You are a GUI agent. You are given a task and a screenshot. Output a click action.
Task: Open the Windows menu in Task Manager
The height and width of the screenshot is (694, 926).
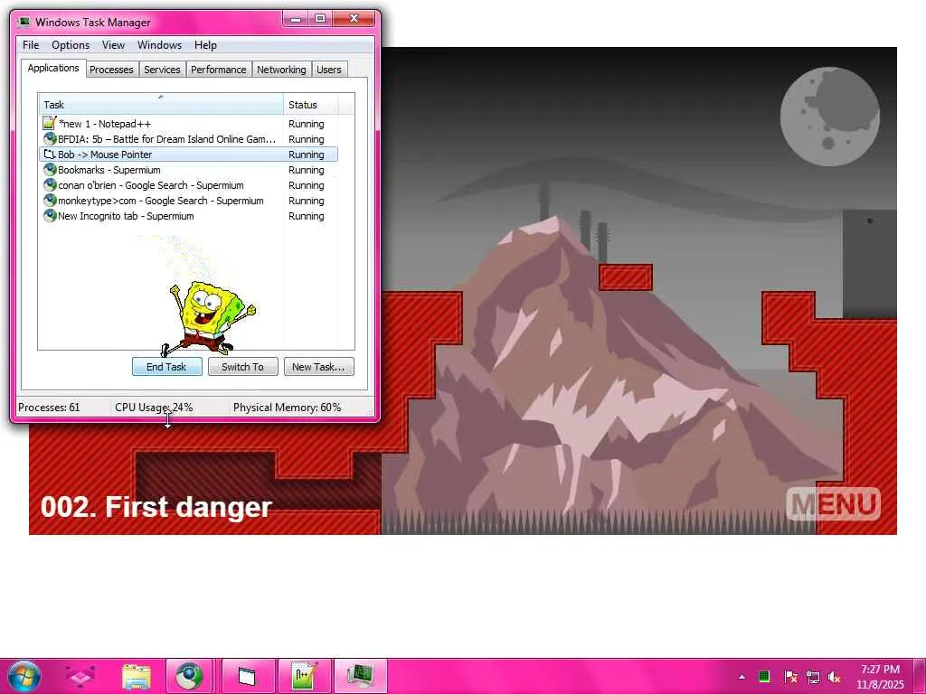(x=159, y=45)
